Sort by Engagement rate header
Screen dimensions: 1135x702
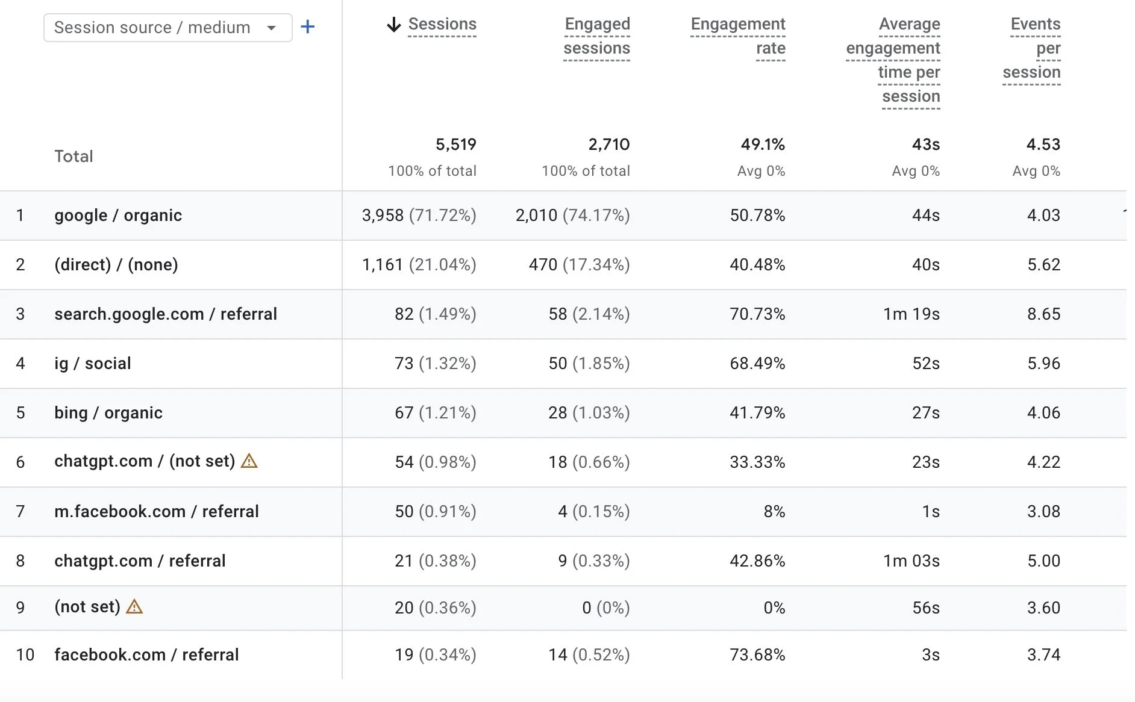pyautogui.click(x=738, y=36)
